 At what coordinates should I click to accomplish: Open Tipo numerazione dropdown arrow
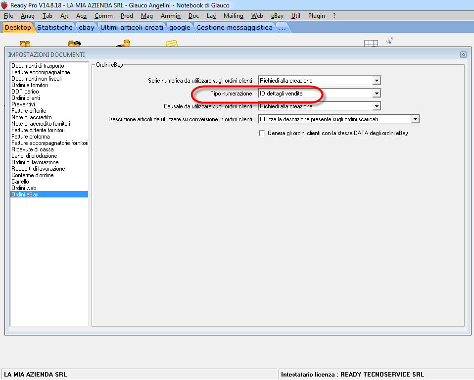[x=377, y=94]
